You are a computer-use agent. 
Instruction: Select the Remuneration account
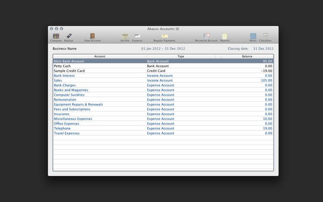pos(163,99)
